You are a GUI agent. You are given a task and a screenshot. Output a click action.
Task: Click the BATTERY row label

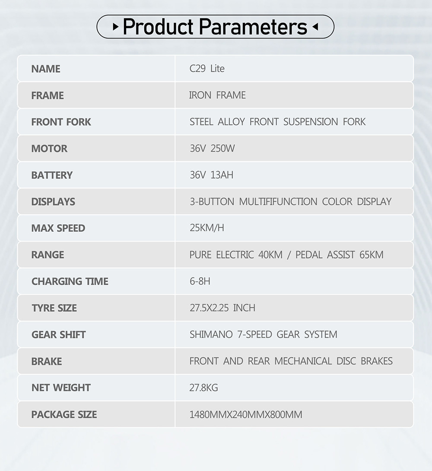point(52,175)
